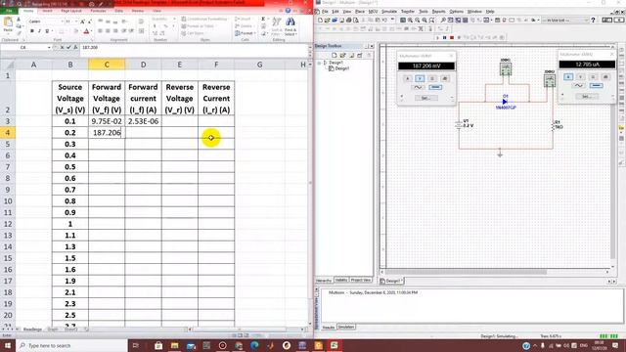Run simulation with the play button

click(437, 37)
